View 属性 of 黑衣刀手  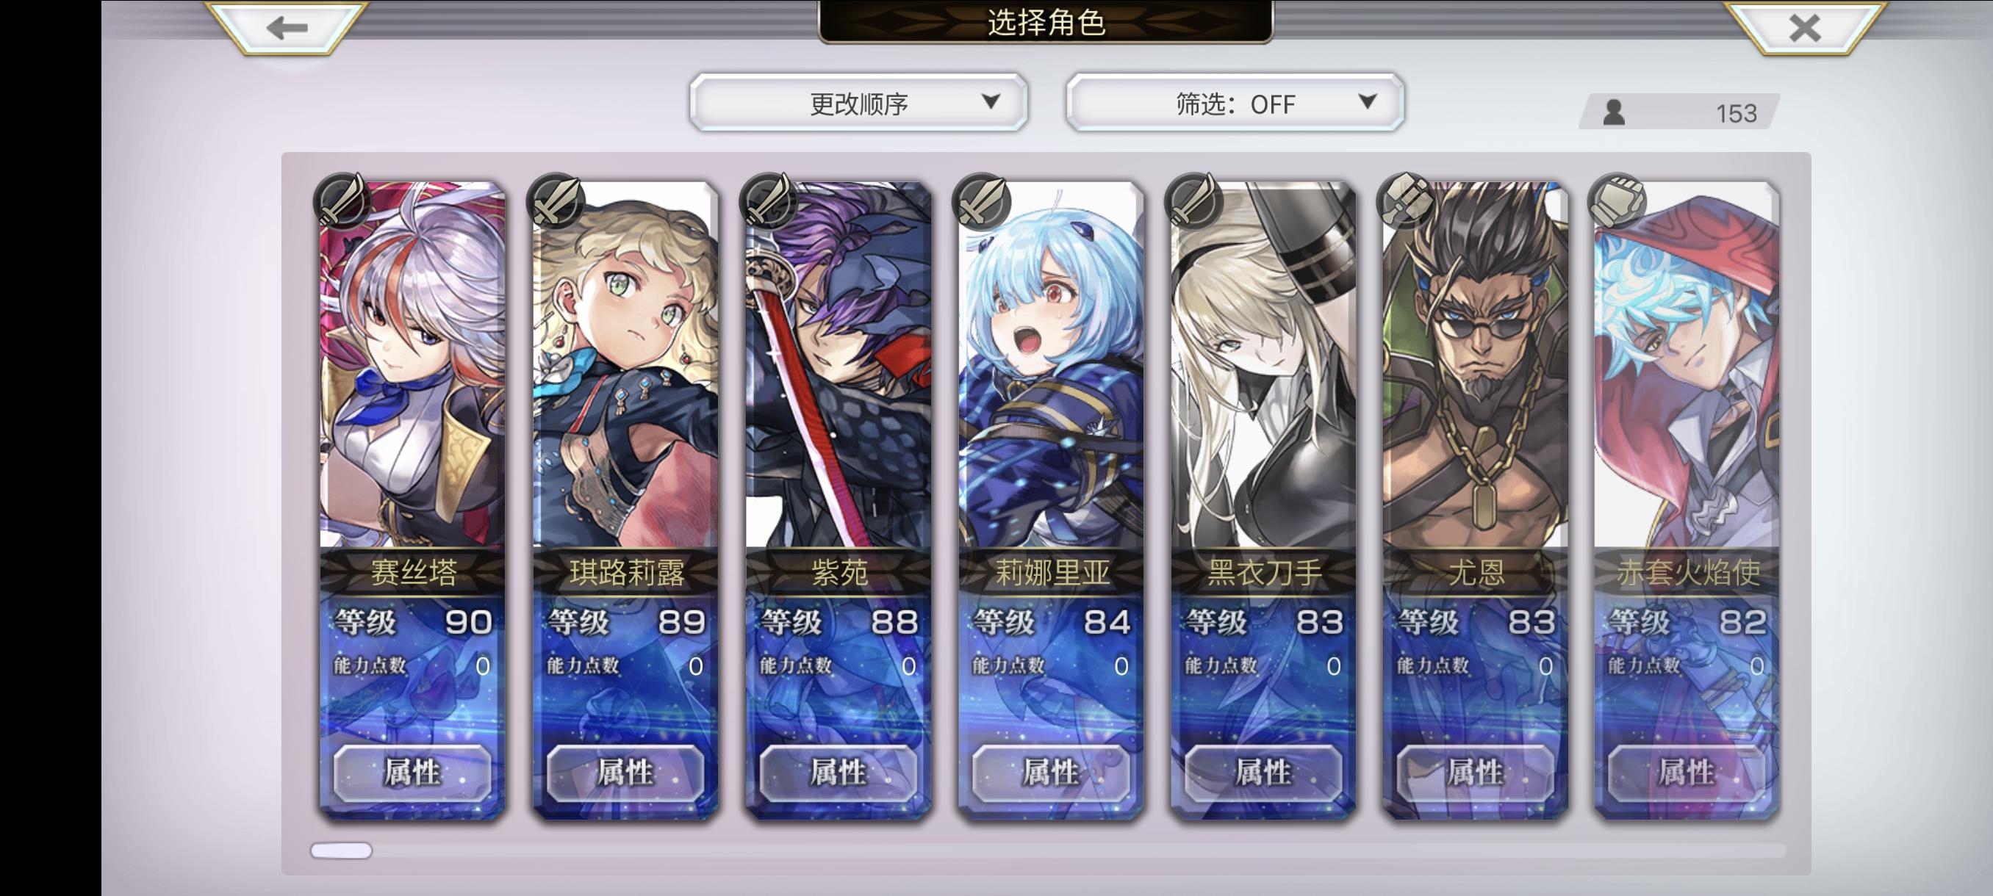[x=1263, y=773]
